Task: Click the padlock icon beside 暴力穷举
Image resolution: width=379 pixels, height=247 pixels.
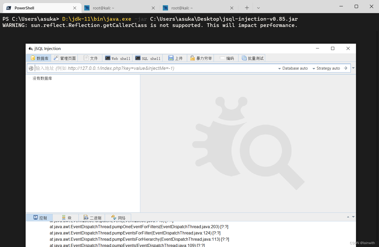Action: 192,58
